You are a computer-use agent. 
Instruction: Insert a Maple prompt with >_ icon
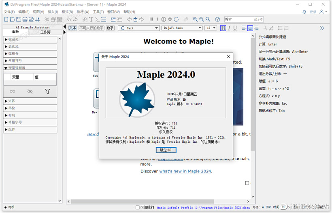point(97,19)
